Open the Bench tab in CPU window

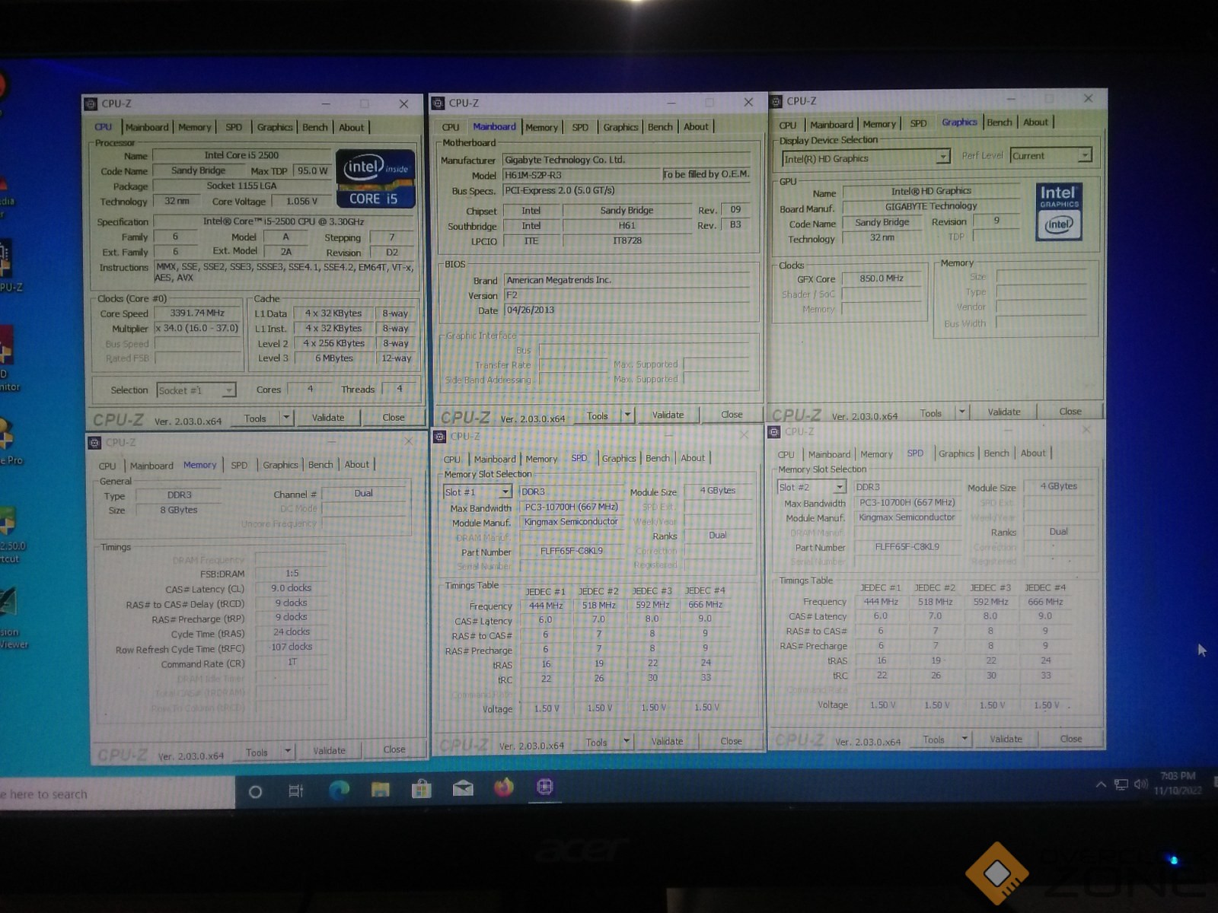(x=315, y=127)
